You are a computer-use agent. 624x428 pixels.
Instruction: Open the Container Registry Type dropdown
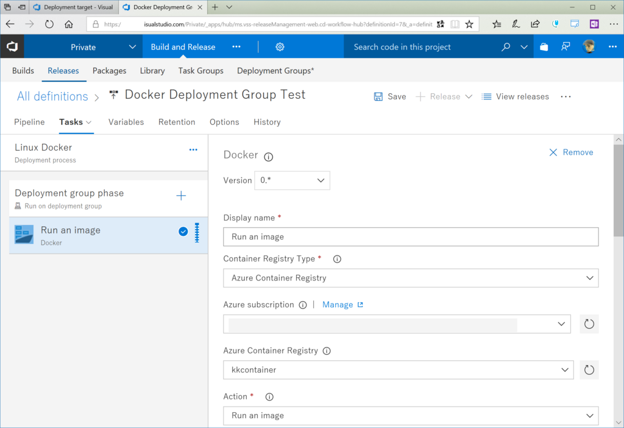pyautogui.click(x=411, y=278)
